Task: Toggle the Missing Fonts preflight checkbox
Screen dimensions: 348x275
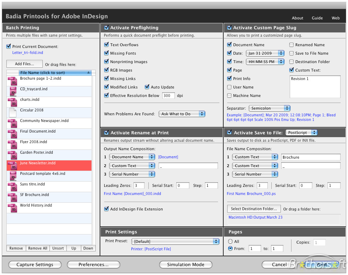Action: [x=106, y=53]
